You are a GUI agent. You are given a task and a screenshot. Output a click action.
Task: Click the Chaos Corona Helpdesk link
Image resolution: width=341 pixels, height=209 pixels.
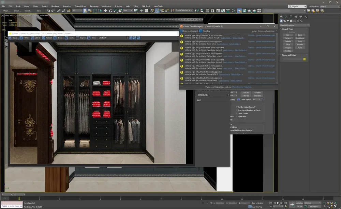(241, 87)
